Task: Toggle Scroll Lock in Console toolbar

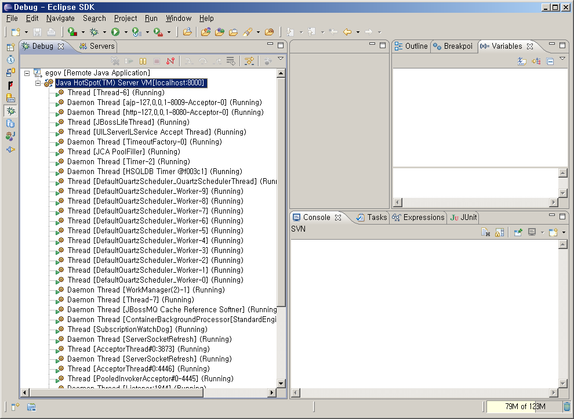Action: (499, 232)
